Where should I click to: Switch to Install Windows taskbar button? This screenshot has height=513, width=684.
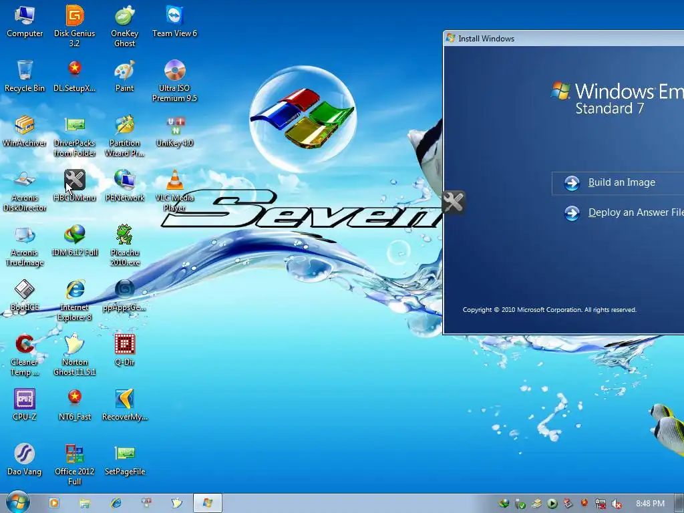(208, 503)
